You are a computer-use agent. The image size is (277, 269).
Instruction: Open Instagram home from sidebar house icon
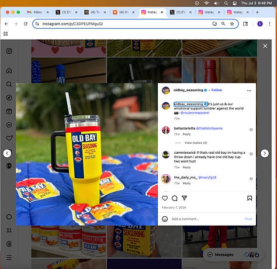9,70
